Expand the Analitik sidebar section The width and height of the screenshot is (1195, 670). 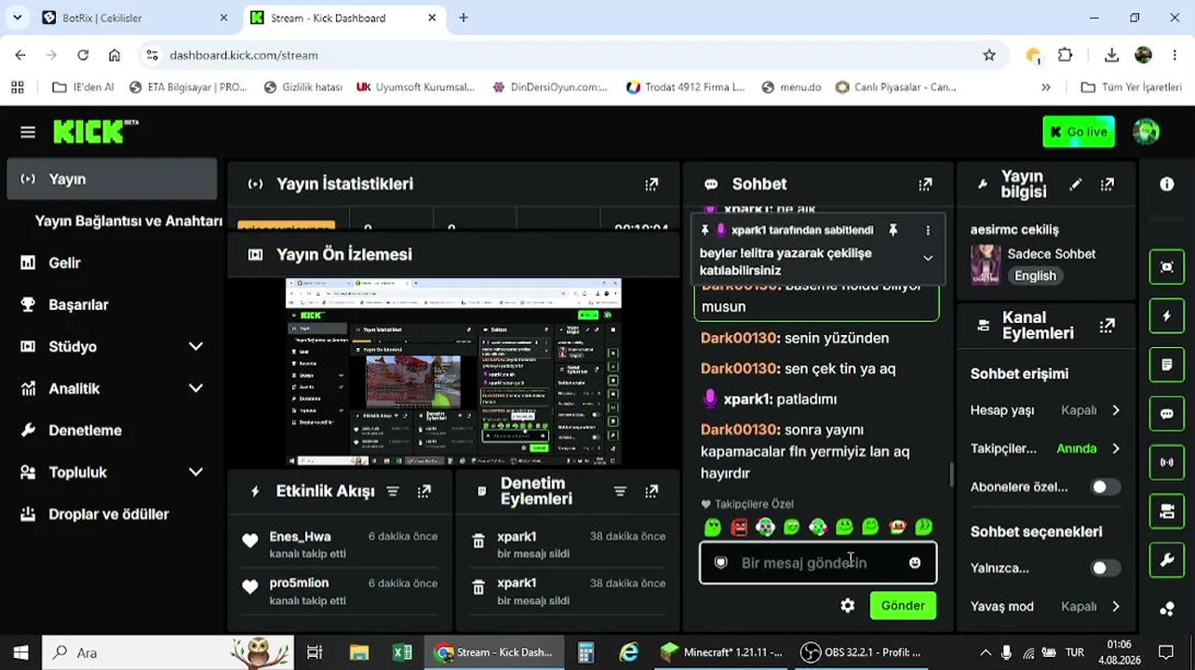[x=195, y=388]
